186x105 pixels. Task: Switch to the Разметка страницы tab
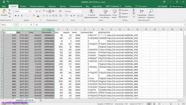coord(37,6)
